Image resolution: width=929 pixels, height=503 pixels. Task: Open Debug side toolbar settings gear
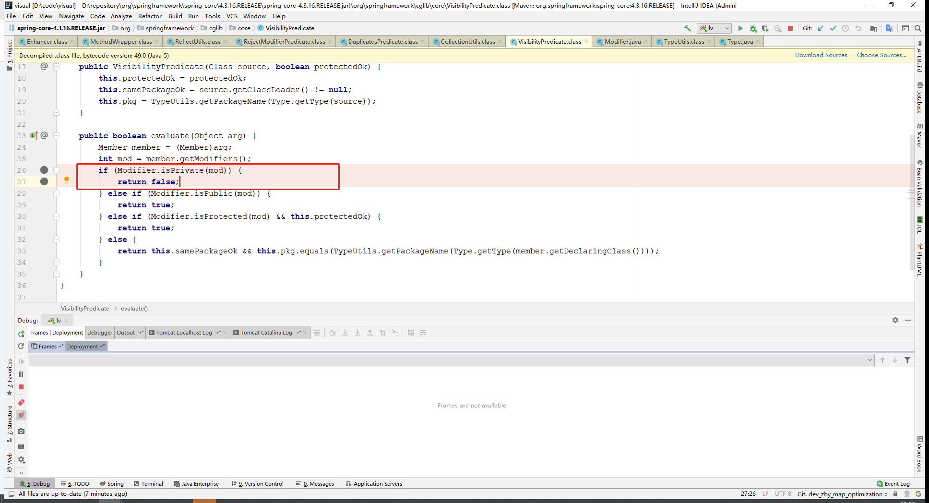pos(21,459)
